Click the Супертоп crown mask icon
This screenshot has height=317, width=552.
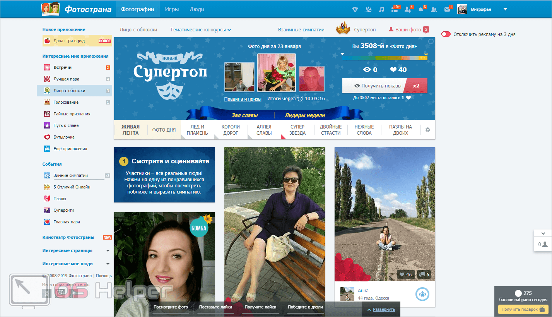tap(343, 29)
